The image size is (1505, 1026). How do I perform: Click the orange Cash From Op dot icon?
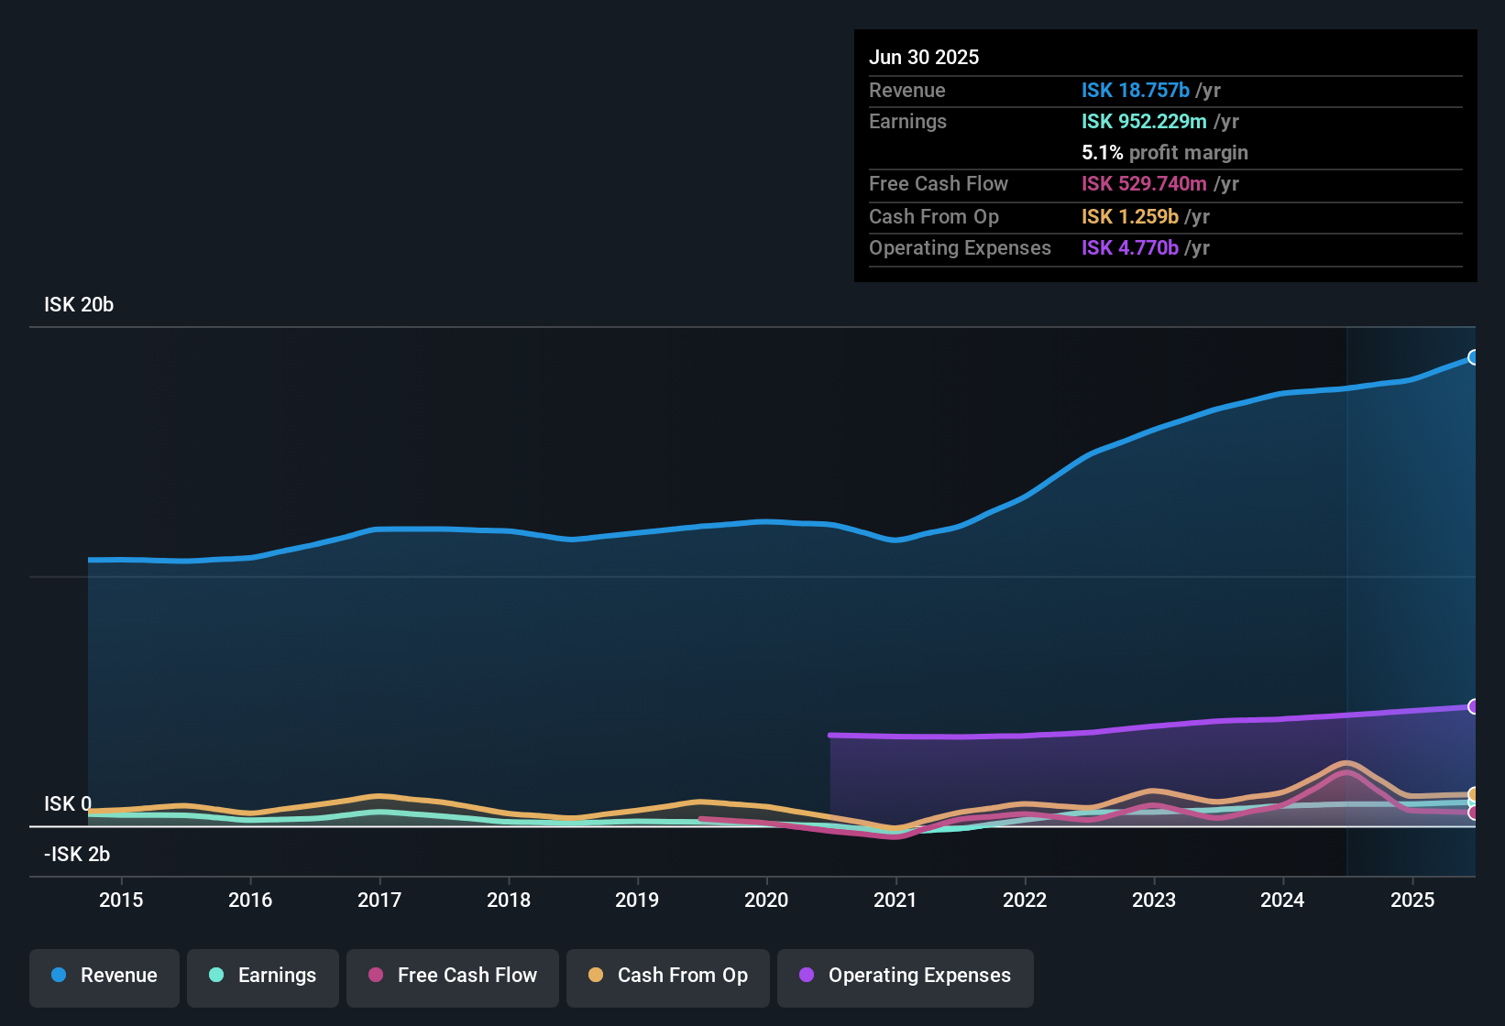click(x=595, y=976)
